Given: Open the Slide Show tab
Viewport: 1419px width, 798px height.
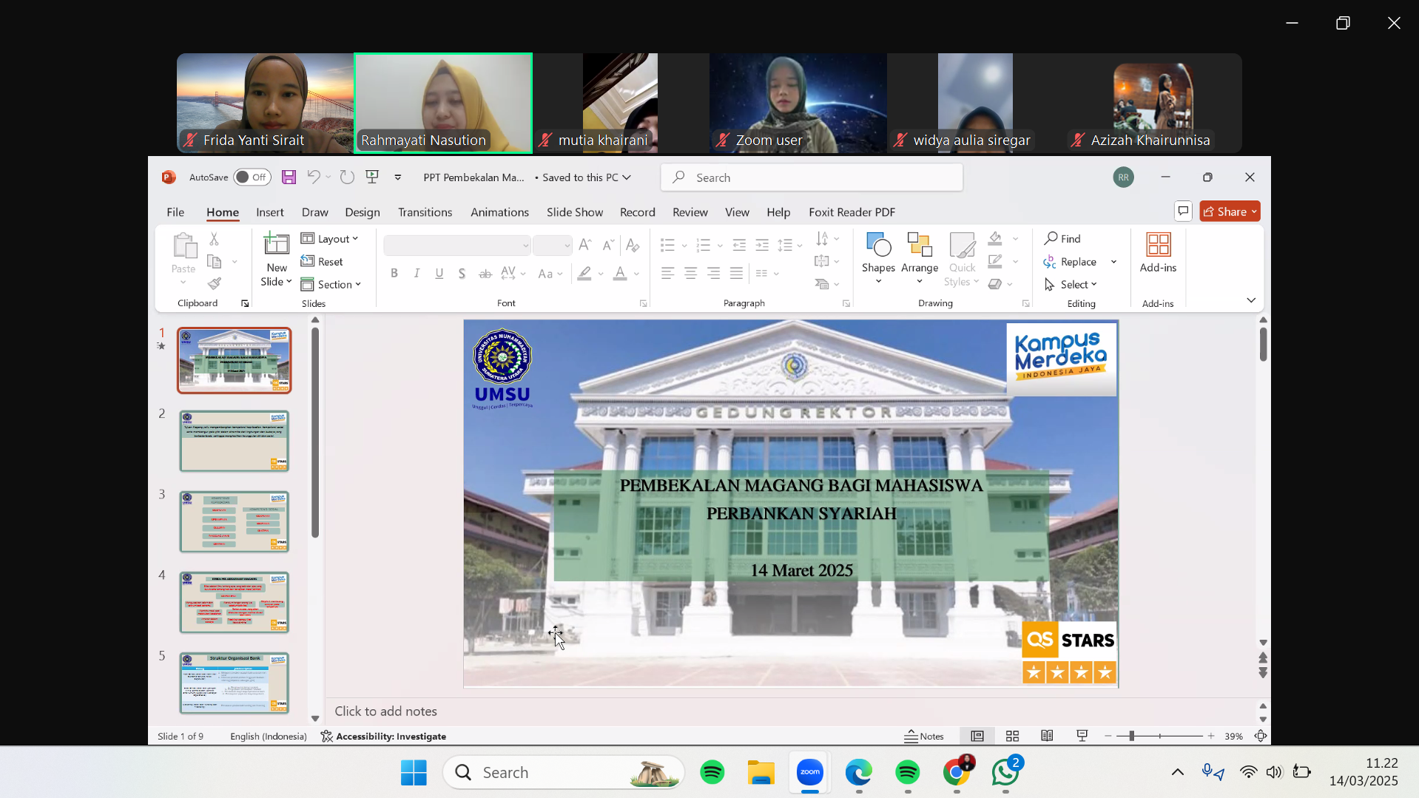Looking at the screenshot, I should click(x=575, y=212).
